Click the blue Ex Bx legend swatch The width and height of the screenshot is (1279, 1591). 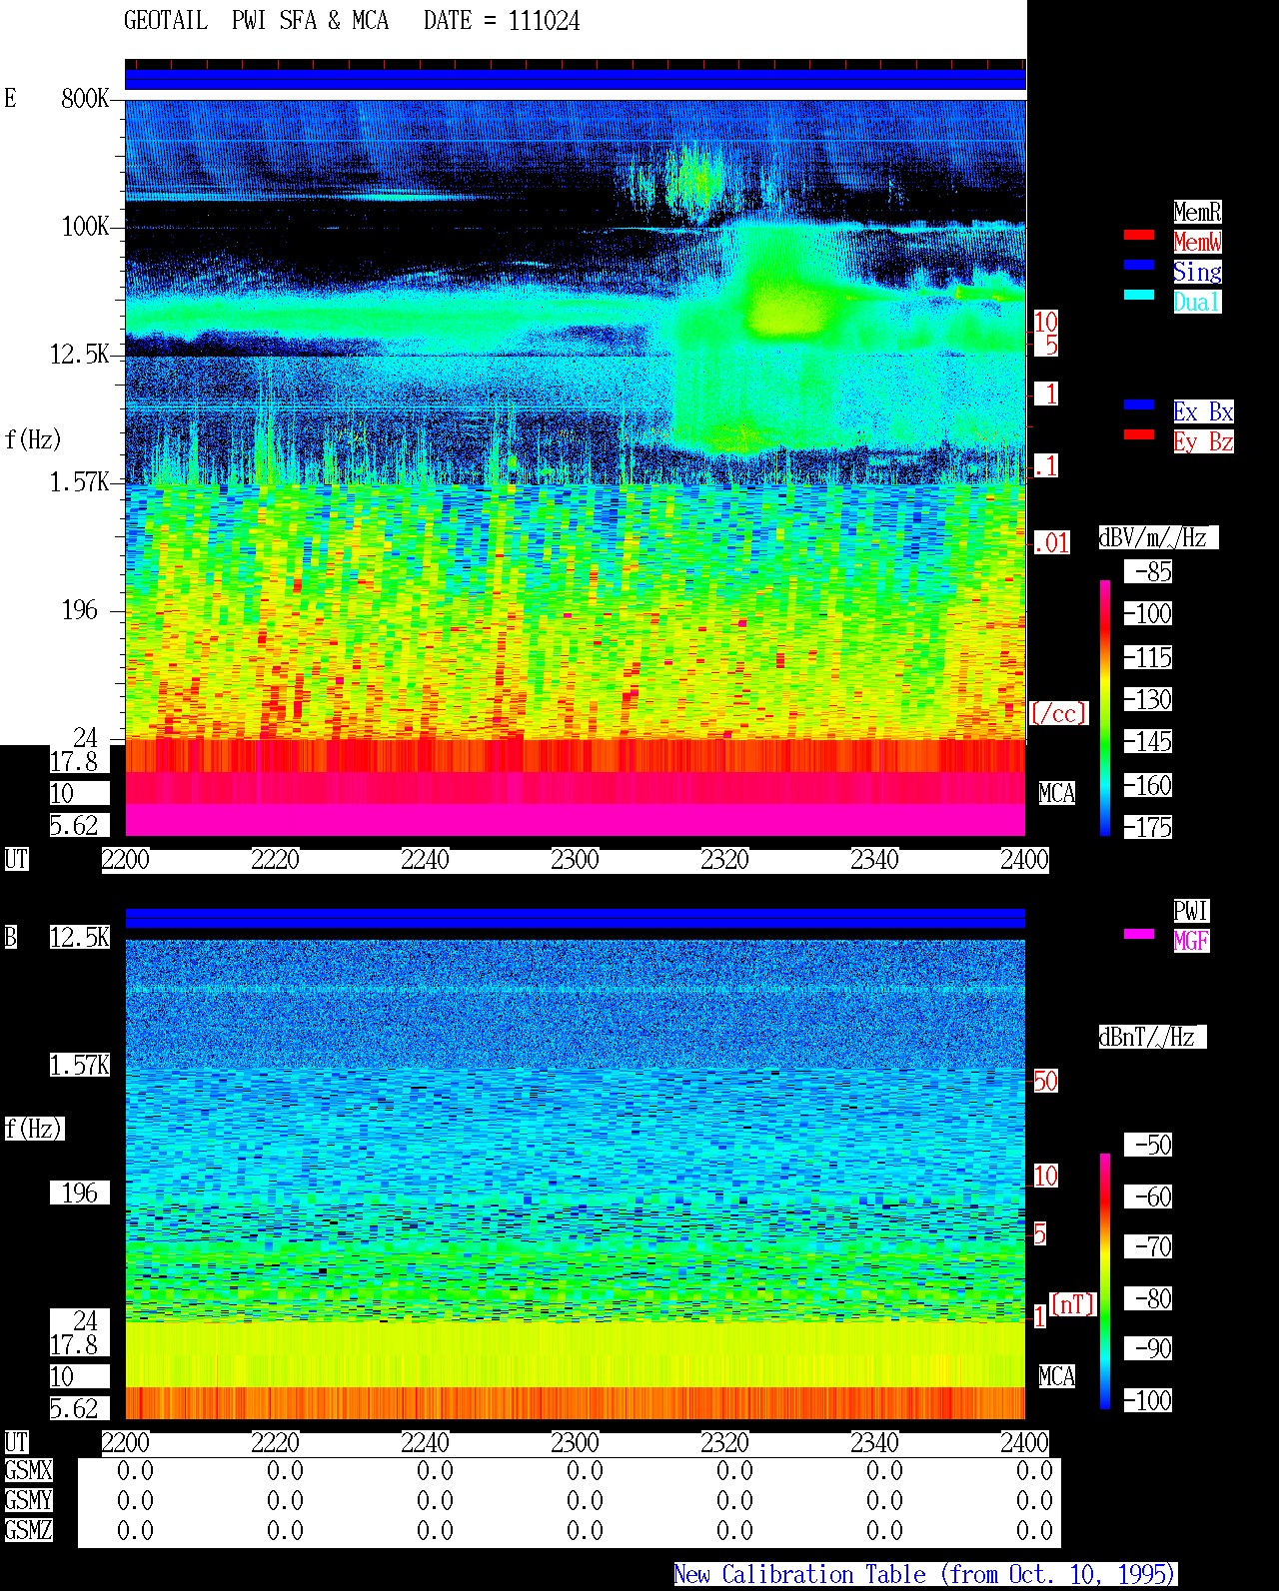(1139, 405)
